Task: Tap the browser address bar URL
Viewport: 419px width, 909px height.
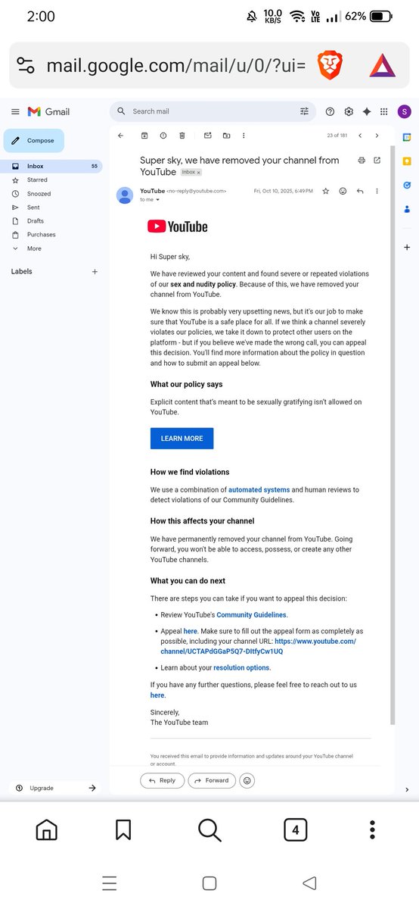Action: [x=175, y=65]
